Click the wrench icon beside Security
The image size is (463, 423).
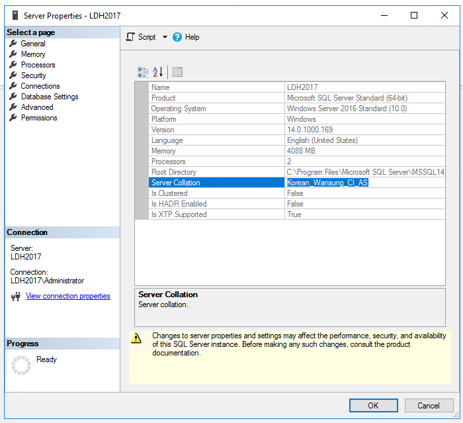point(13,75)
